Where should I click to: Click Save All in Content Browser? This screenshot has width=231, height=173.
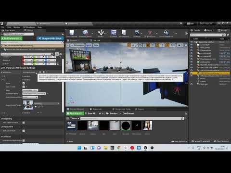[90, 113]
